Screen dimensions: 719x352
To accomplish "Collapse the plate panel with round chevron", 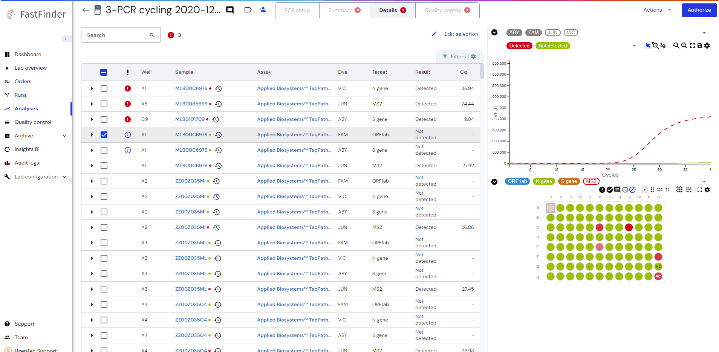I will pyautogui.click(x=494, y=182).
